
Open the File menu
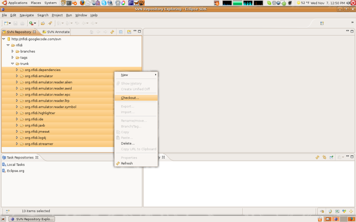(4, 15)
